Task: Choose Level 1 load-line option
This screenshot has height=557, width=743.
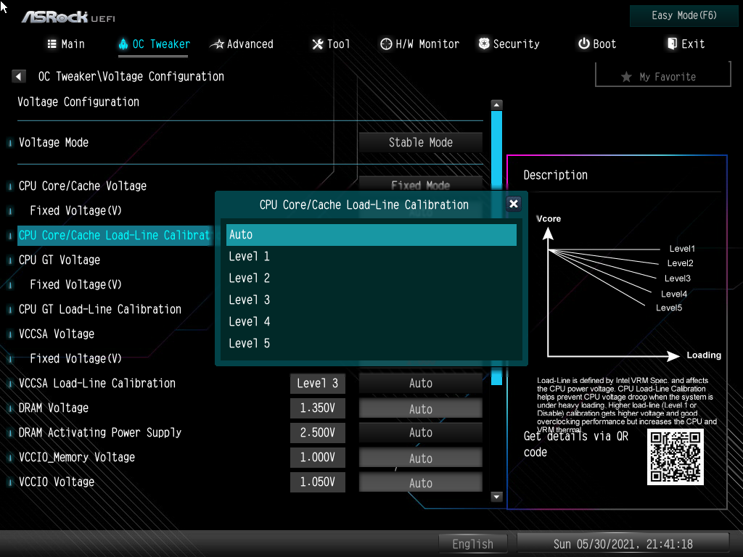Action: pos(371,257)
